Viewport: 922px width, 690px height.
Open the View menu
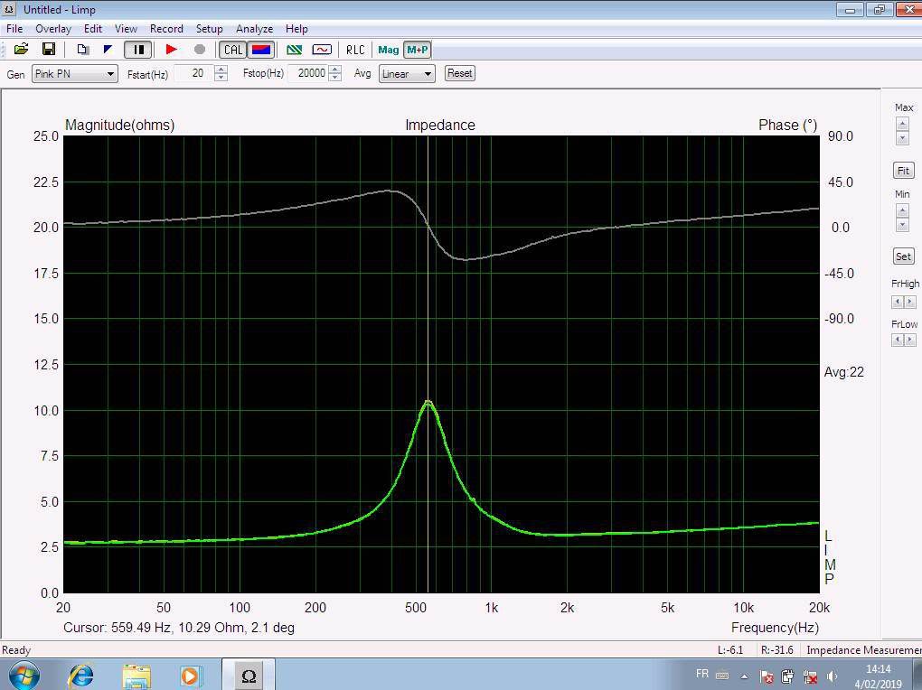(x=126, y=29)
